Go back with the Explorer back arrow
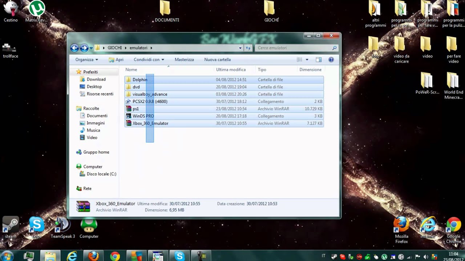This screenshot has width=465, height=261. tap(74, 48)
